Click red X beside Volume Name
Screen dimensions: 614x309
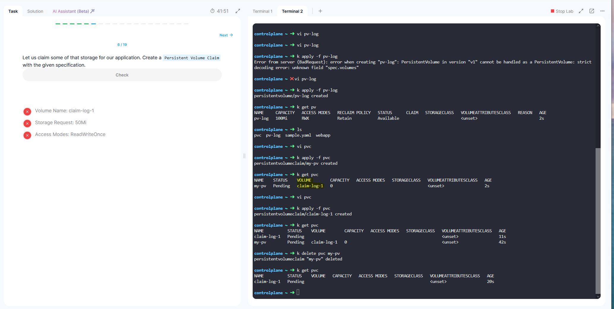(x=27, y=112)
